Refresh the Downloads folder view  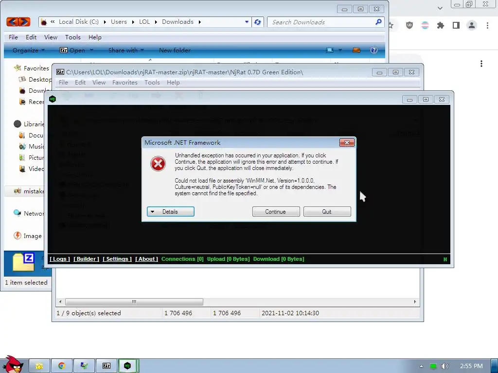(x=258, y=22)
